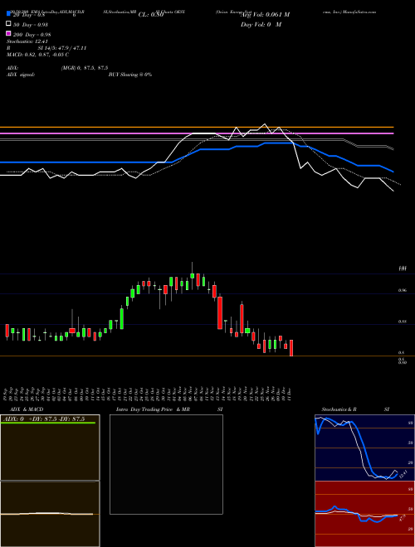This screenshot has width=415, height=547.
Task: Click the 'ADX signal:' label
Action: tap(21, 75)
